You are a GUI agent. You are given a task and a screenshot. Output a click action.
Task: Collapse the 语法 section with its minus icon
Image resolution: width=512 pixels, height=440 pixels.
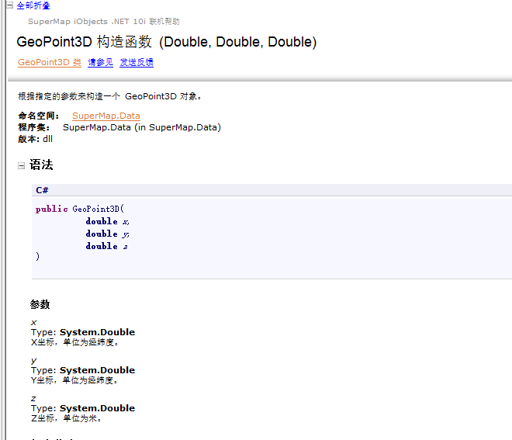pyautogui.click(x=21, y=165)
